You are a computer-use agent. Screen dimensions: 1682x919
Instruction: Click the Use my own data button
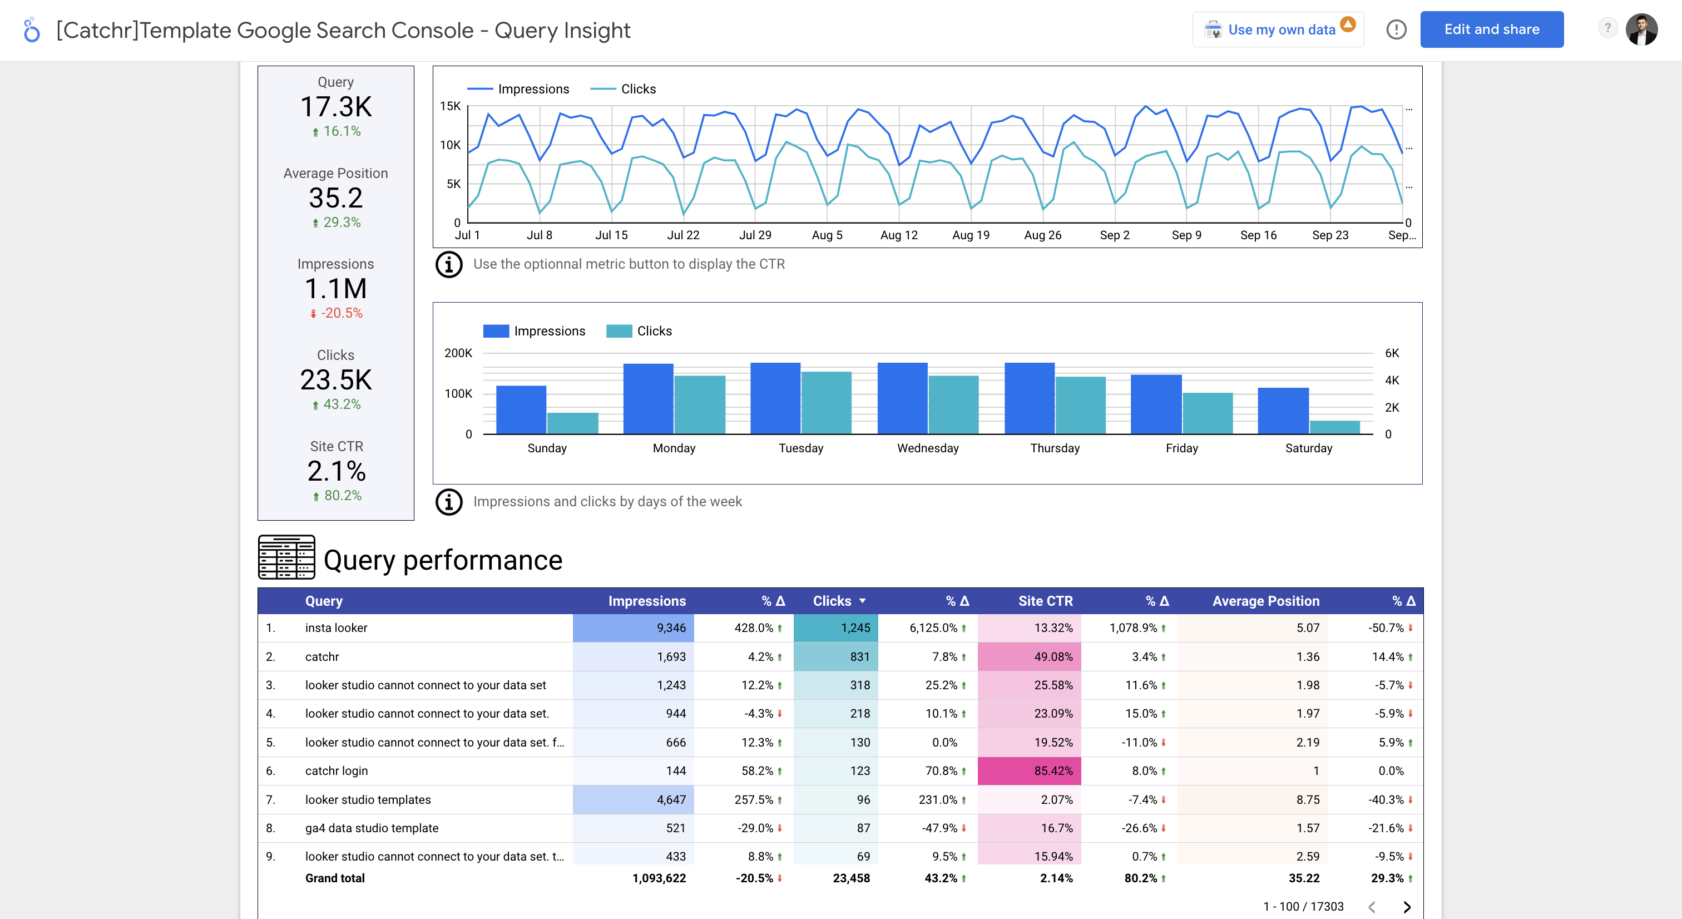(1278, 29)
